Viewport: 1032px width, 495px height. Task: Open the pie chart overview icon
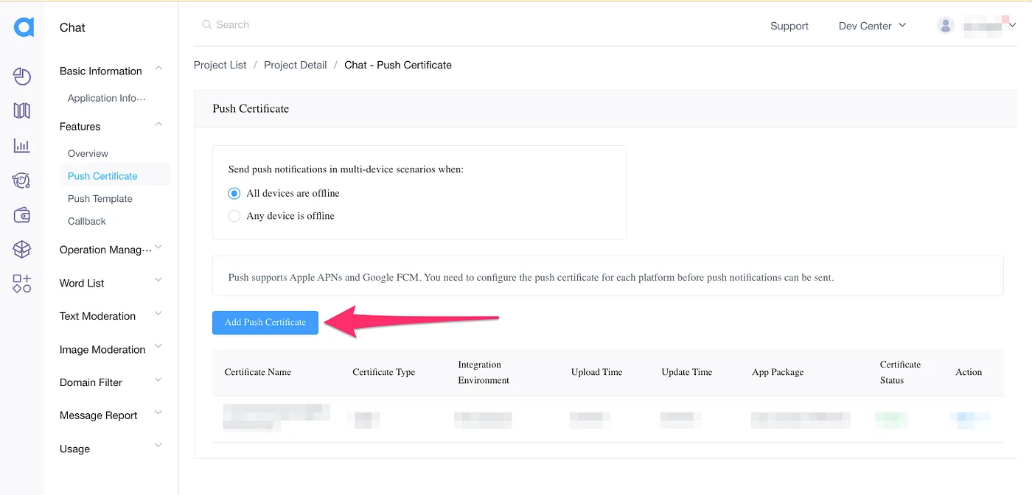point(22,77)
